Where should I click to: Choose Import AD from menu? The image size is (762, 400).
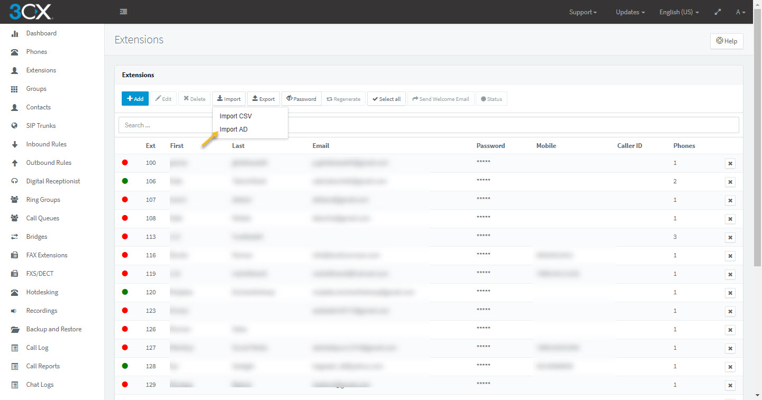(x=233, y=129)
